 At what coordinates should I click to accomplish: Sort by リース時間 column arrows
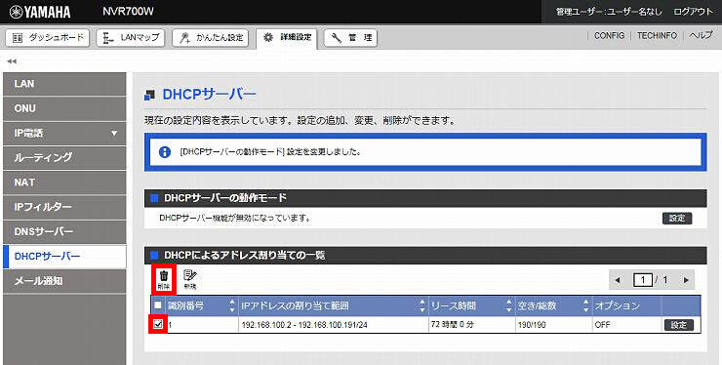click(508, 305)
